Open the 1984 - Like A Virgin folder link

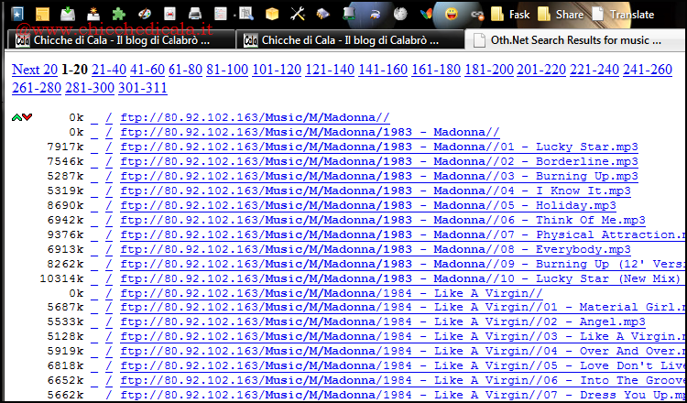(x=332, y=293)
